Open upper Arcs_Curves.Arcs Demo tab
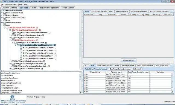 (x=159, y=11)
